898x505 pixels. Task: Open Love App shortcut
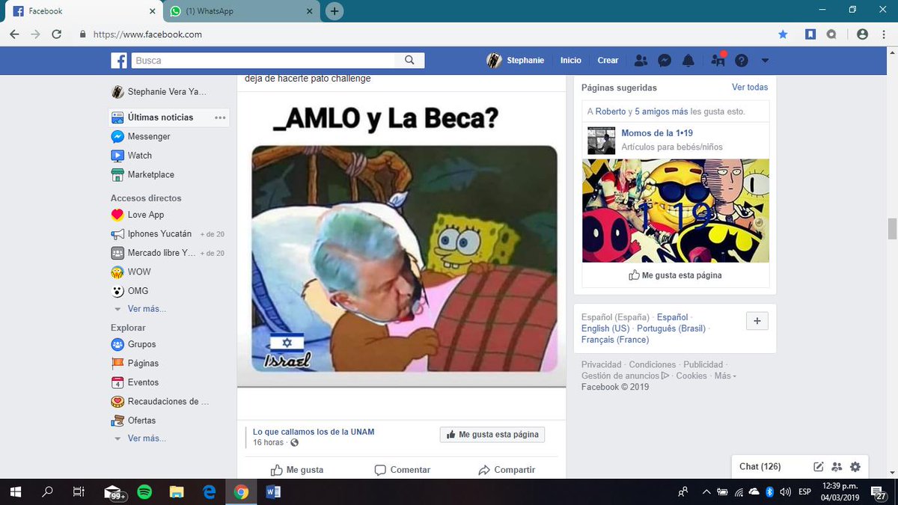[x=145, y=215]
